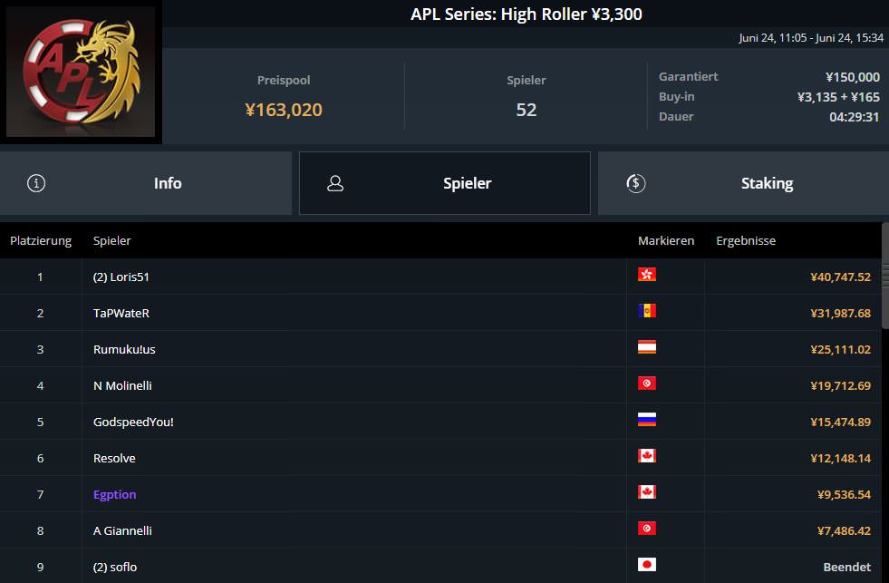Image resolution: width=889 pixels, height=583 pixels.
Task: Sort by Ergebnisse column header
Action: 745,241
